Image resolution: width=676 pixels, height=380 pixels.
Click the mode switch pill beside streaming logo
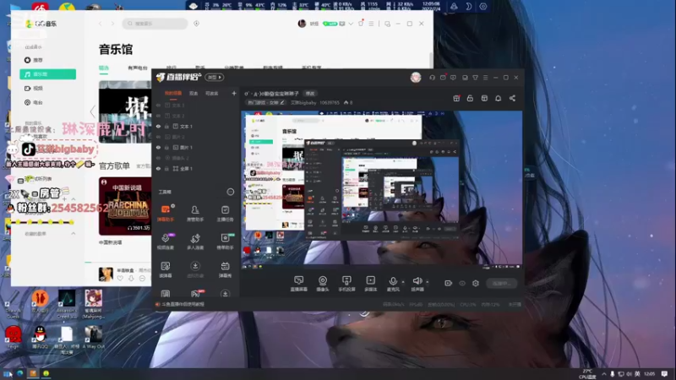[x=215, y=78]
